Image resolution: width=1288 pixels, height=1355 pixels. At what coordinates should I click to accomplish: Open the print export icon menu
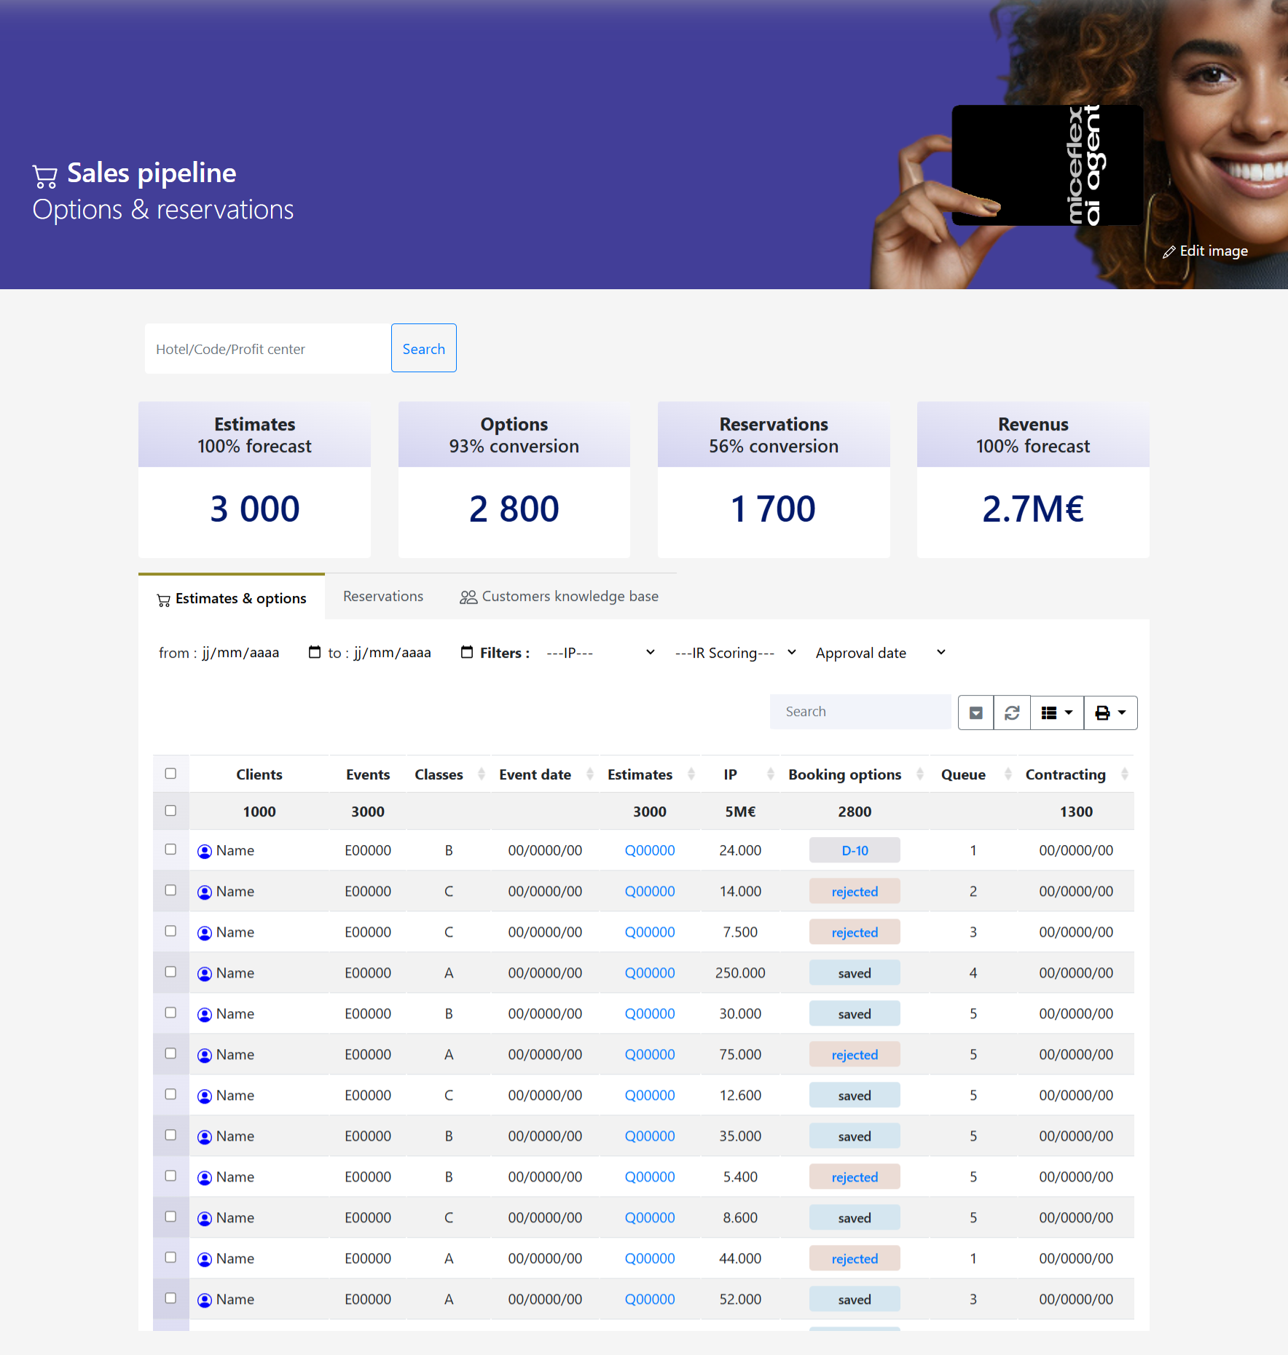click(1110, 712)
